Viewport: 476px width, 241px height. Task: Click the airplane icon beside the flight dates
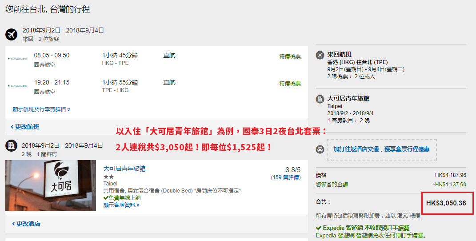pos(11,34)
